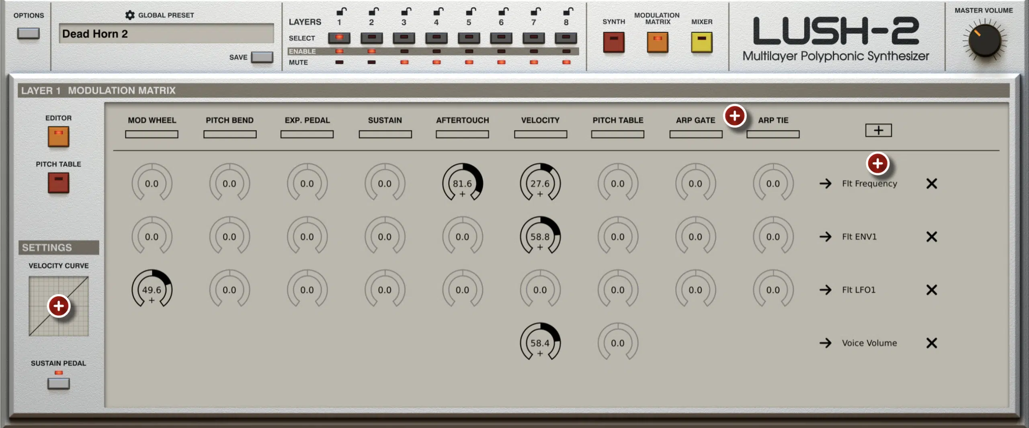This screenshot has height=428, width=1029.
Task: Remove the Flt ENV1 modulation row
Action: [x=931, y=237]
